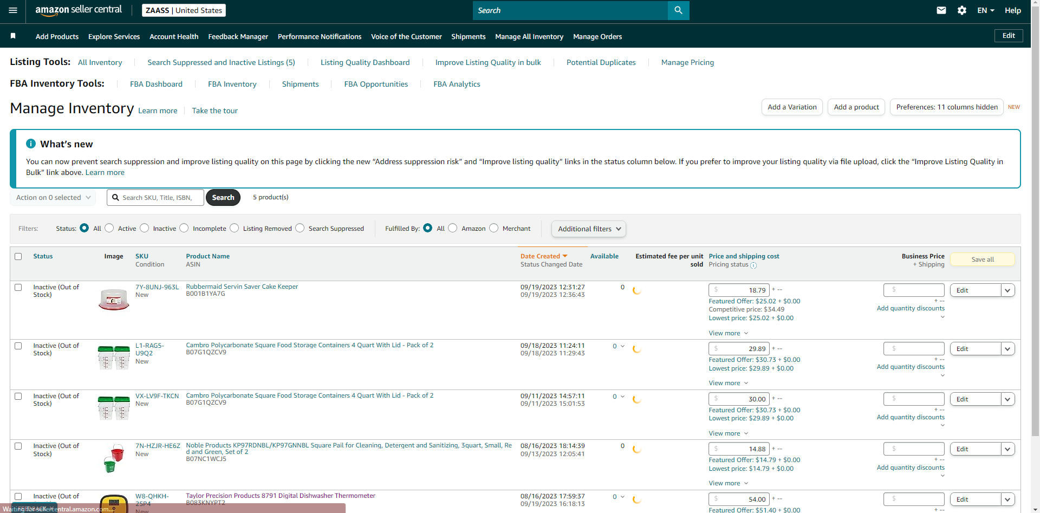Click Edit button for Rubbermaid row
Viewport: 1040px width, 513px height.
pyautogui.click(x=976, y=290)
